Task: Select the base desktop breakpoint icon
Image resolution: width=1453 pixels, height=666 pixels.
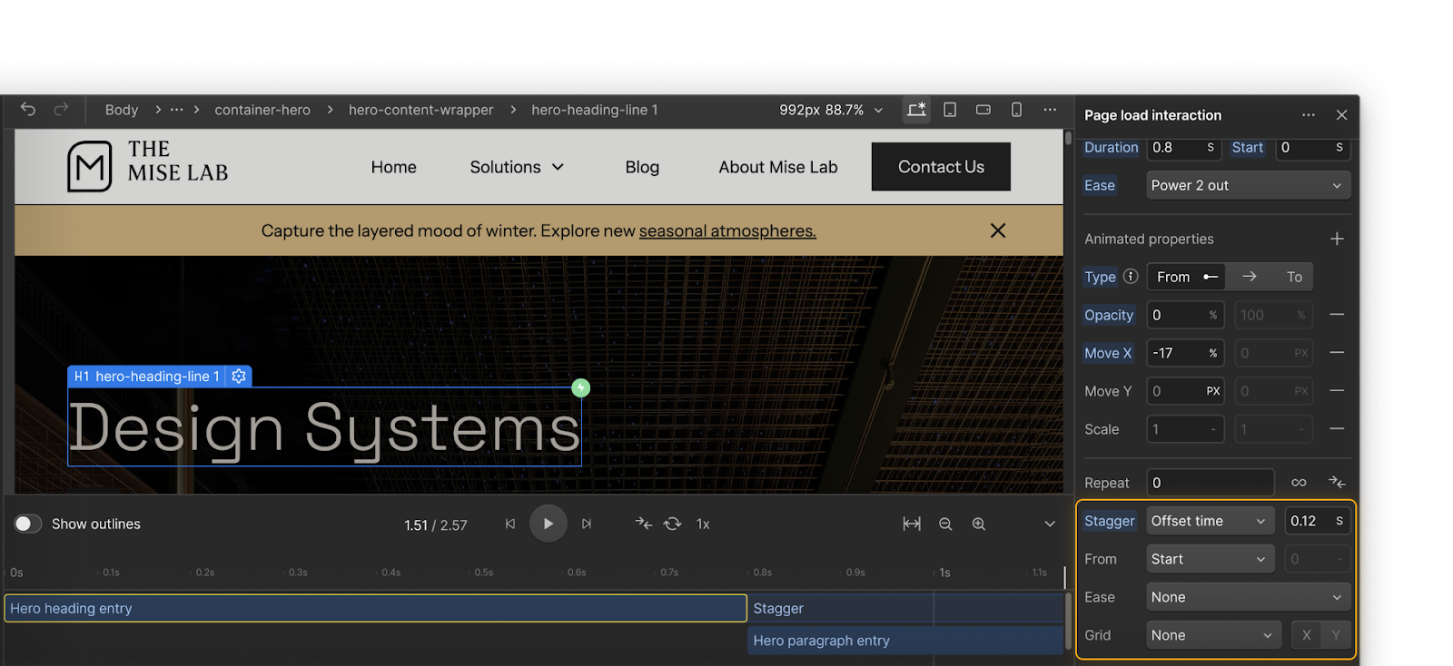Action: pyautogui.click(x=916, y=110)
